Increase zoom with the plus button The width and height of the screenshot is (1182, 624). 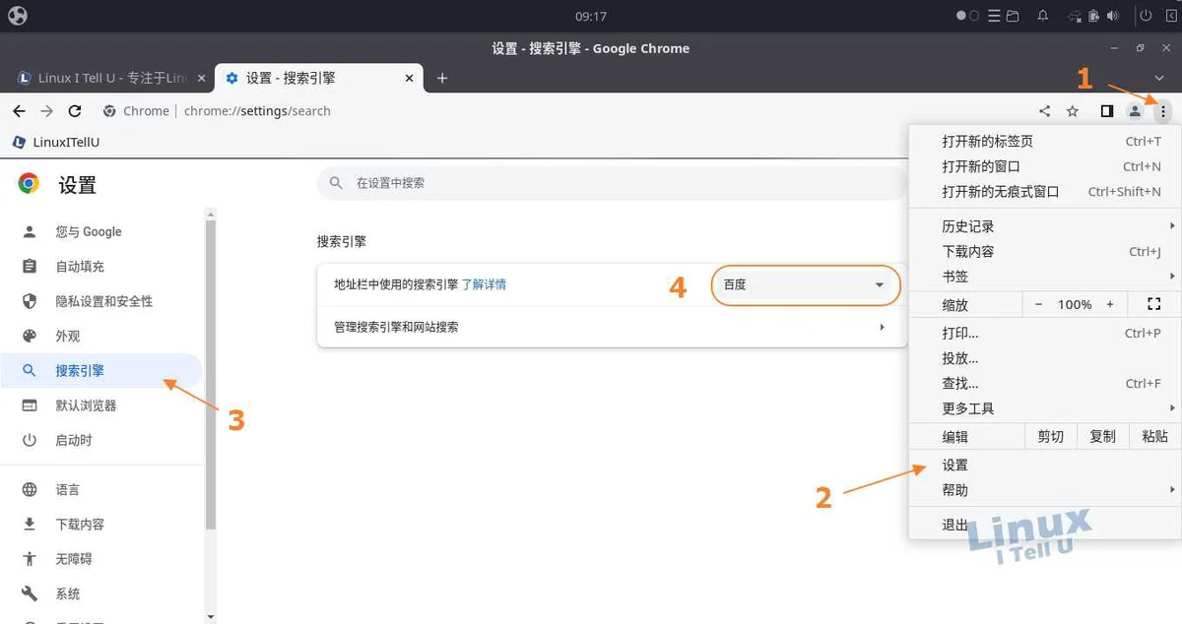coord(1110,305)
